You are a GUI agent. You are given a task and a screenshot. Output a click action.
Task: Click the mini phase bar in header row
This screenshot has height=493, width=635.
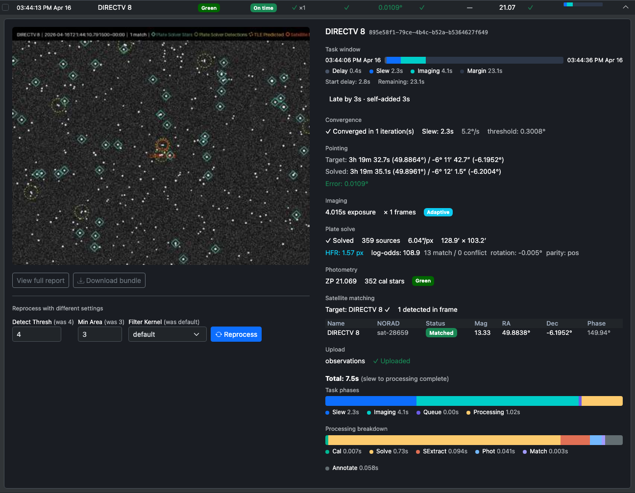click(583, 4)
